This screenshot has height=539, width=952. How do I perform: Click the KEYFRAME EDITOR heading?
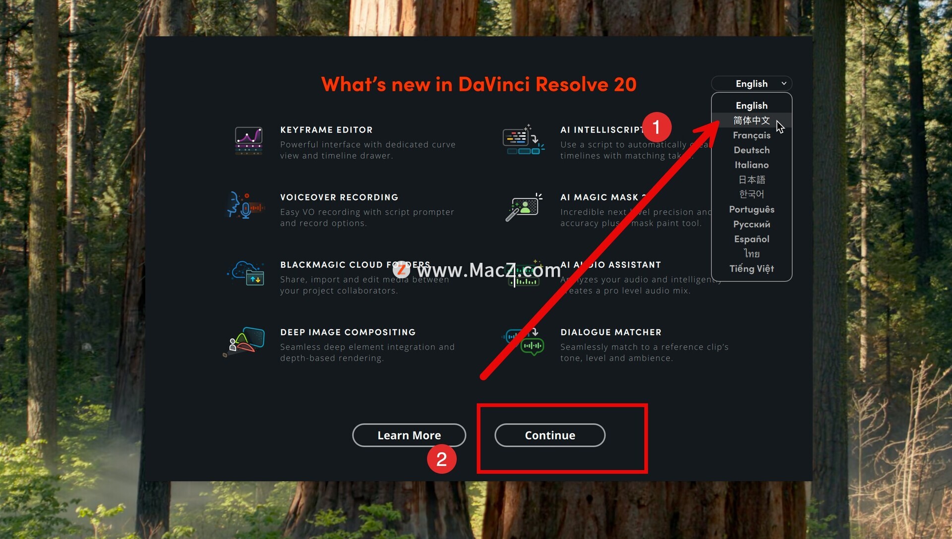326,130
